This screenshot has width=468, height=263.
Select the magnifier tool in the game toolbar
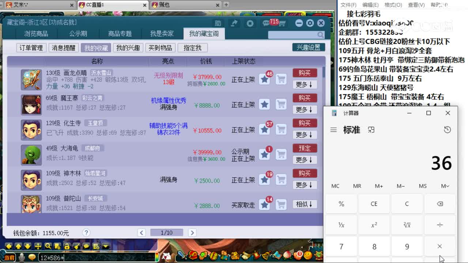click(48, 246)
